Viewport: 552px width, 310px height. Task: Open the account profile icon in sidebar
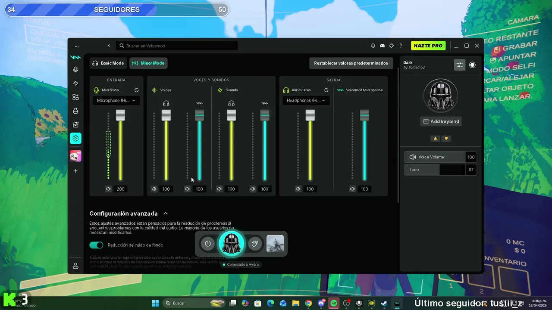tap(75, 266)
